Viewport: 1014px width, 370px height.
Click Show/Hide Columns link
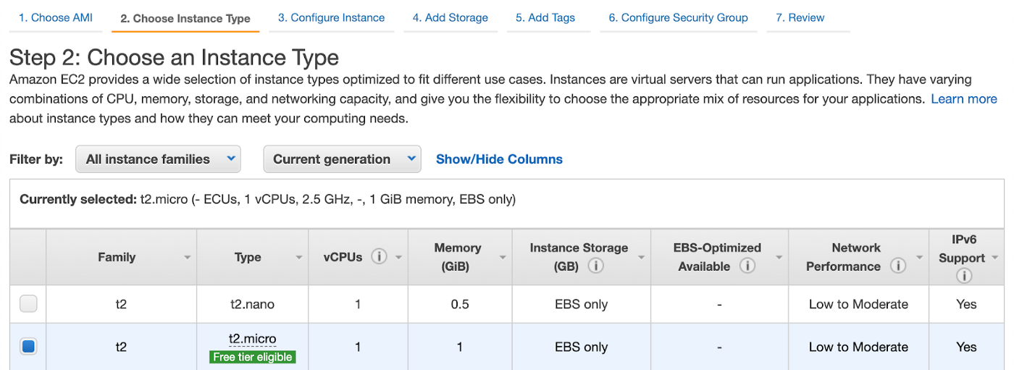(x=499, y=159)
